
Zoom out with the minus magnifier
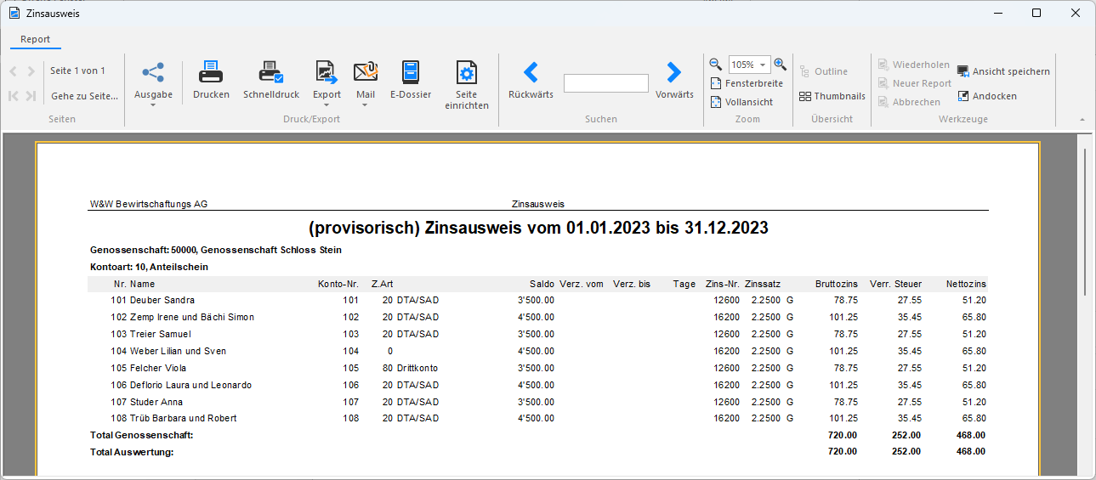[x=716, y=65]
